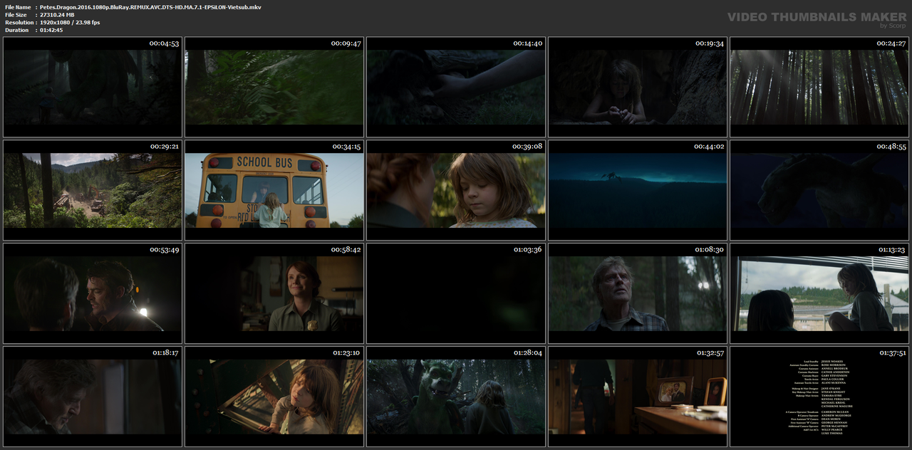Pick the thumbnail at 00:53:49
The width and height of the screenshot is (912, 450).
tap(93, 293)
